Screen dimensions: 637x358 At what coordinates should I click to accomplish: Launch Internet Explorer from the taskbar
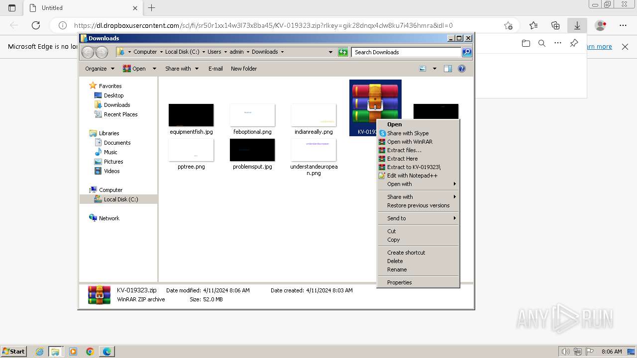[40, 352]
